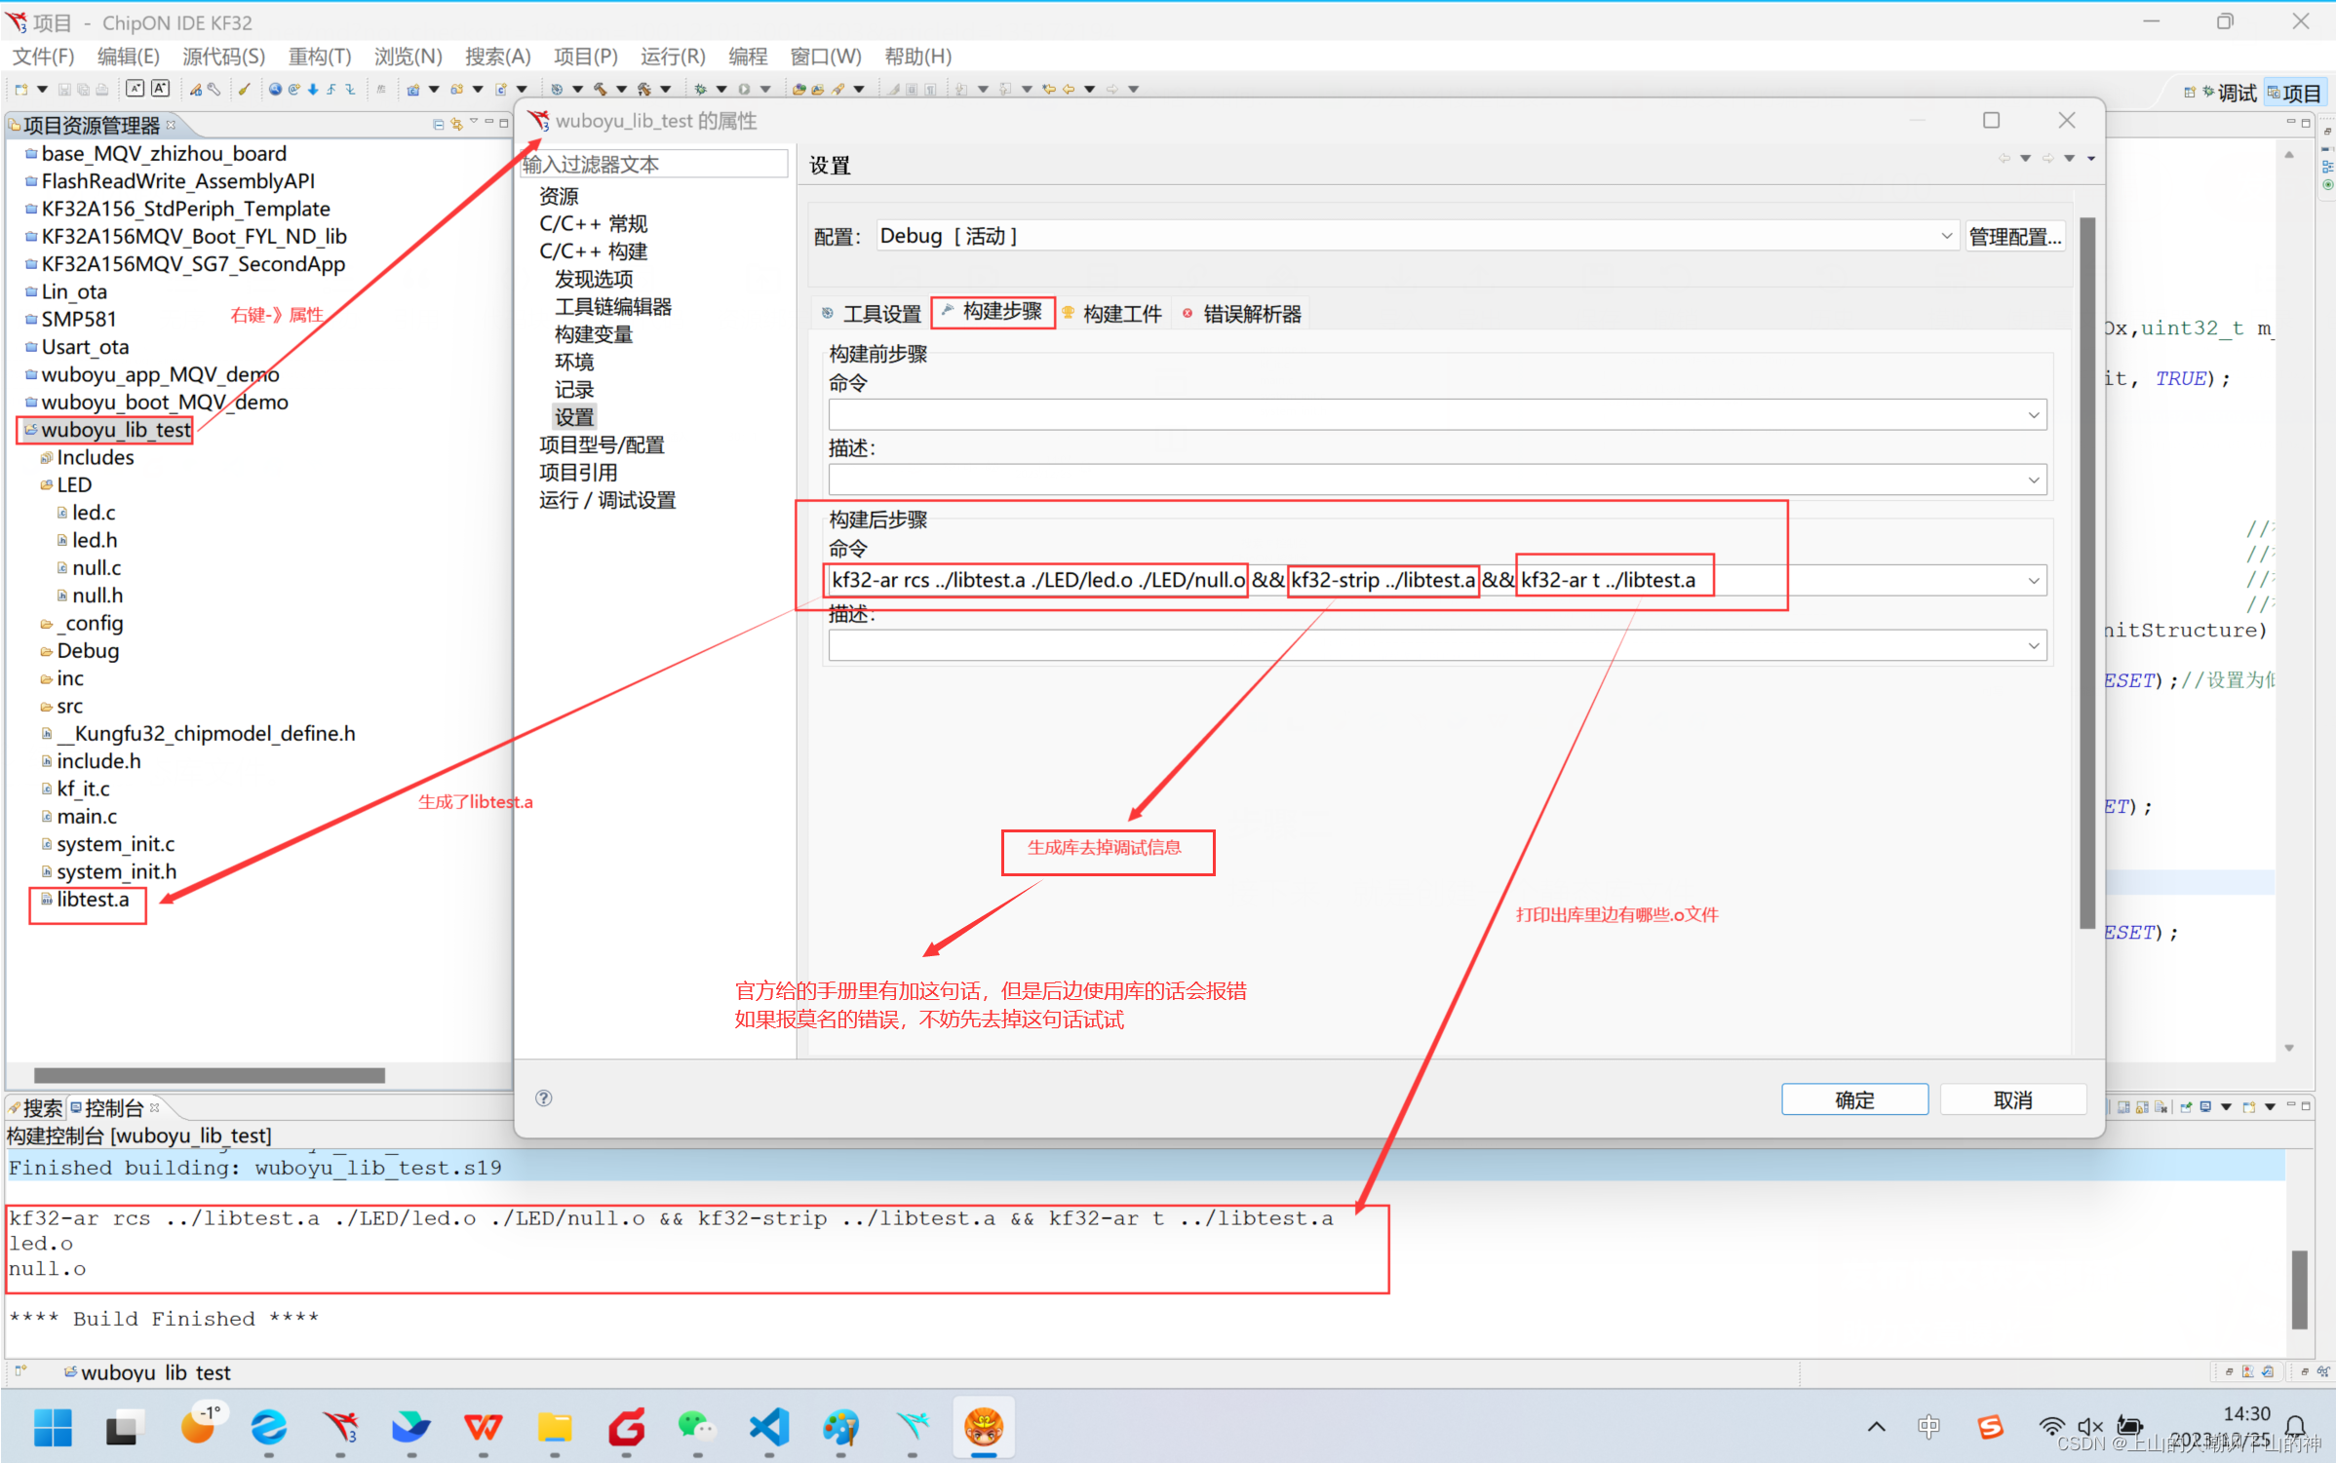
Task: Select libtest.a in project tree
Action: (x=92, y=900)
